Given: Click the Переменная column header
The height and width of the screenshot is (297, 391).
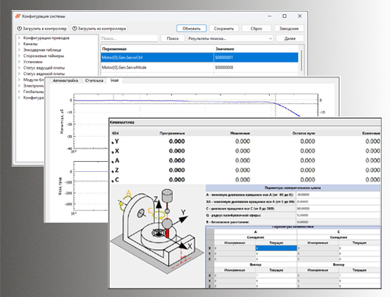Looking at the screenshot, I should pyautogui.click(x=157, y=48).
